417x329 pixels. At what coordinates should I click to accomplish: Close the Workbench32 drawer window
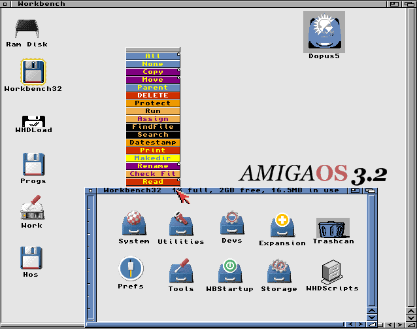[x=91, y=190]
